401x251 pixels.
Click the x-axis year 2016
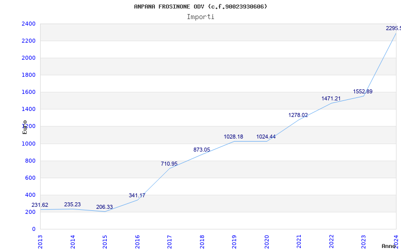tap(137, 241)
